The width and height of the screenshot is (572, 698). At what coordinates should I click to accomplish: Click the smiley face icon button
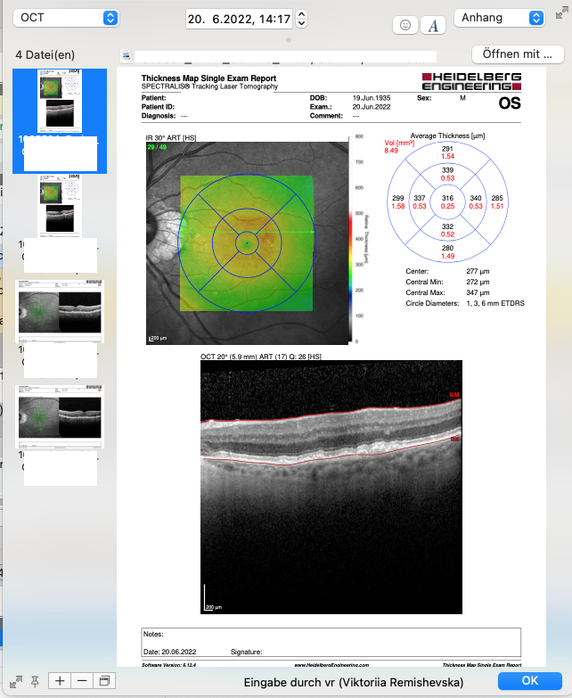point(405,25)
